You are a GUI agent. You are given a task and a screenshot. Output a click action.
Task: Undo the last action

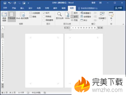(10, 3)
